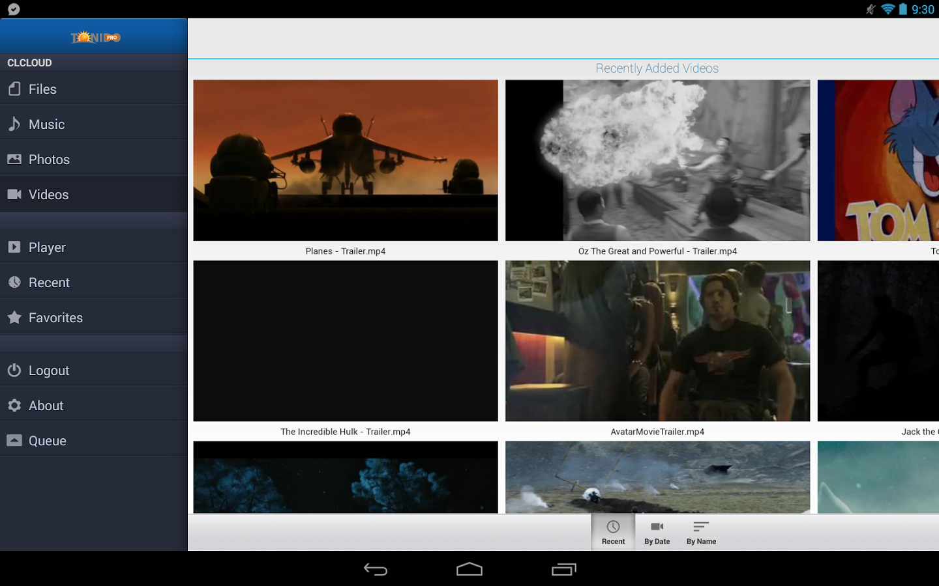Open the About gear icon
Screen dimensions: 939x586
pos(14,405)
